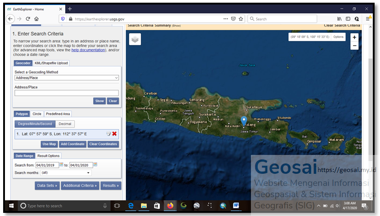Viewport: 380px width, 216px height.
Task: Delete coordinate 1 with the red X
Action: click(x=114, y=133)
